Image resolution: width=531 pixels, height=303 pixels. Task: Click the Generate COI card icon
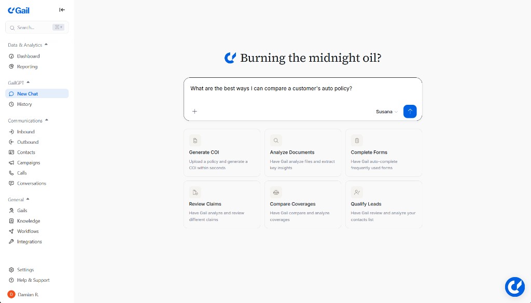pos(195,140)
